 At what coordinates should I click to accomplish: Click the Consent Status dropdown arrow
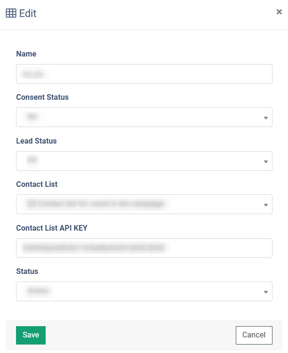265,118
